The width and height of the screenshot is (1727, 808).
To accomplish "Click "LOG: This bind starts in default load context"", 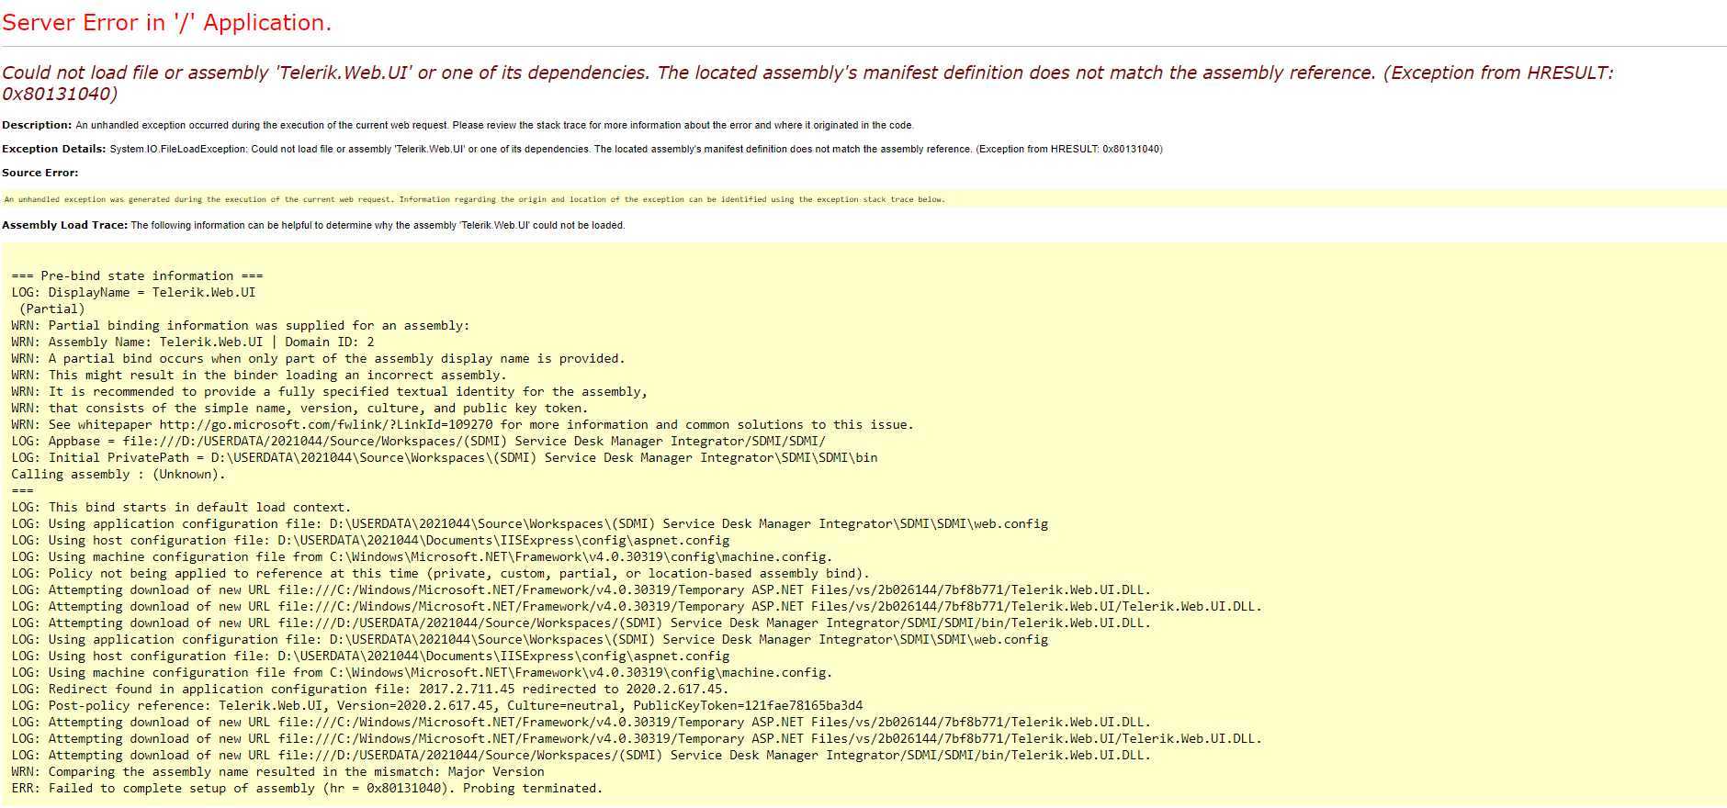I will [x=181, y=508].
